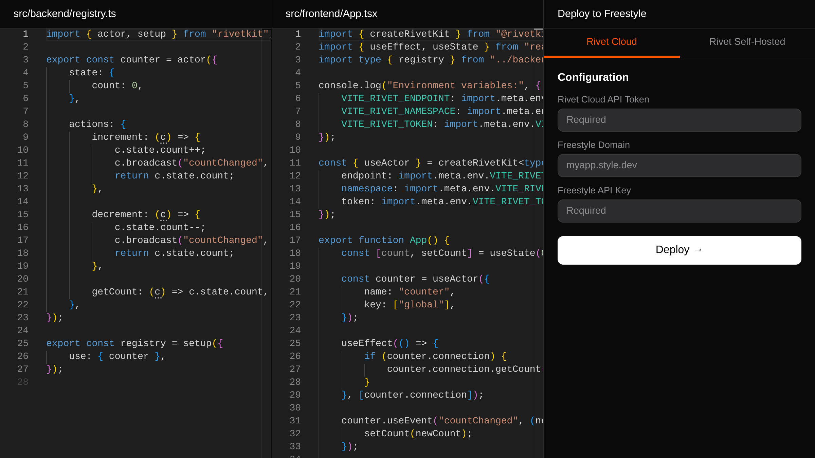
Task: Click line number 25 in registry.ts
Action: [23, 343]
